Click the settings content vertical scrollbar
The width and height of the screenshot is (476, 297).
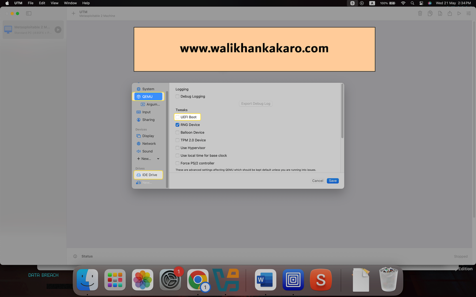(x=343, y=111)
